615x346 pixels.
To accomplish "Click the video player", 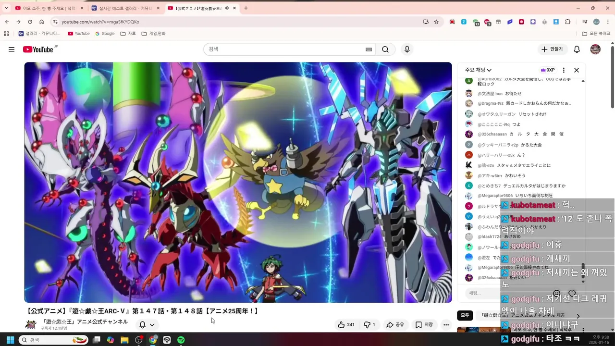I will pos(238,182).
